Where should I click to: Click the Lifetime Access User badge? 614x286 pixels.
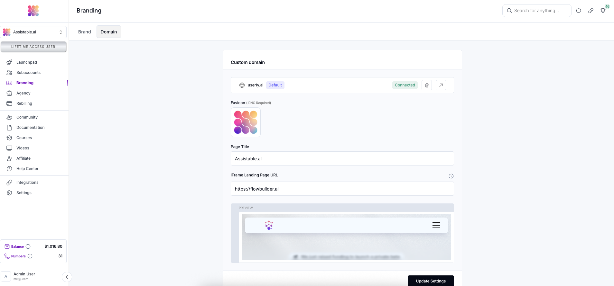[33, 47]
